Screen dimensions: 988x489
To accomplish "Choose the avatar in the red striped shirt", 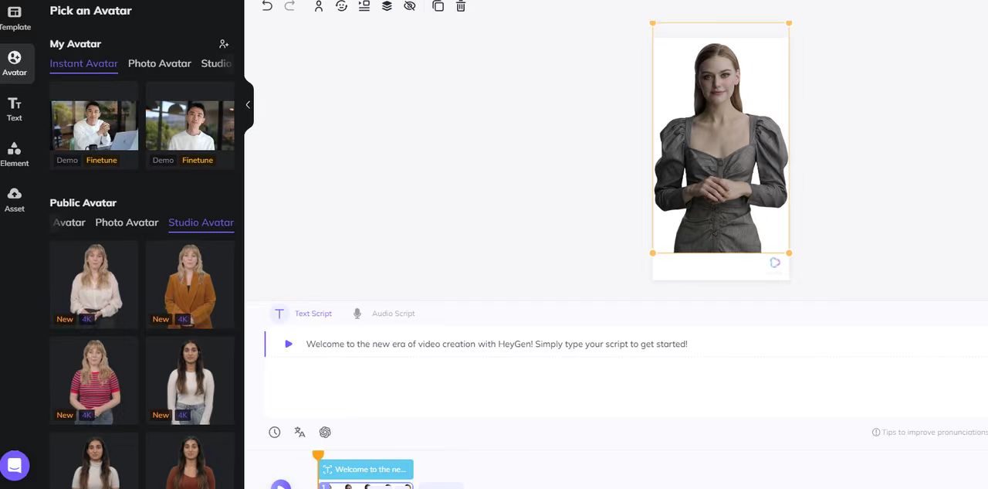I will click(x=94, y=380).
